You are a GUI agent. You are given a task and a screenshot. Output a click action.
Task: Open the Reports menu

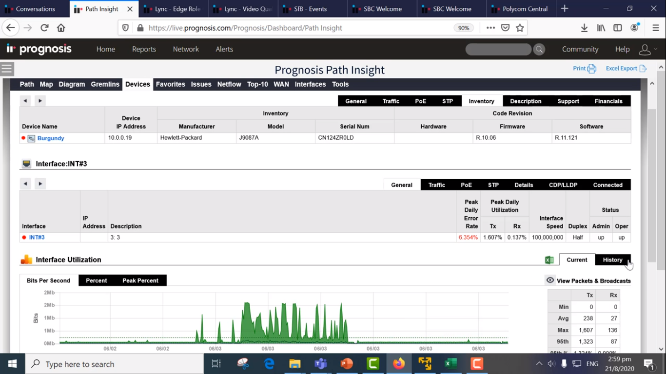click(144, 49)
